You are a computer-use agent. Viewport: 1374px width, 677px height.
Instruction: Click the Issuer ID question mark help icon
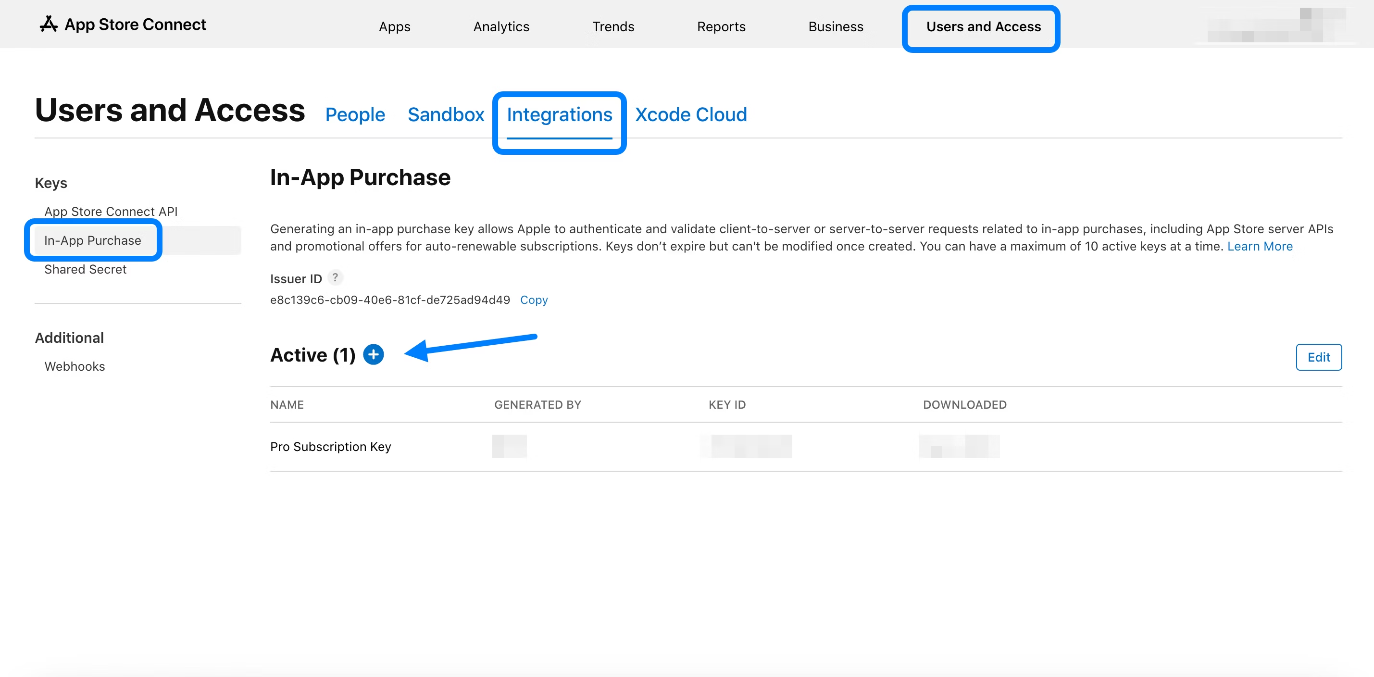click(335, 277)
